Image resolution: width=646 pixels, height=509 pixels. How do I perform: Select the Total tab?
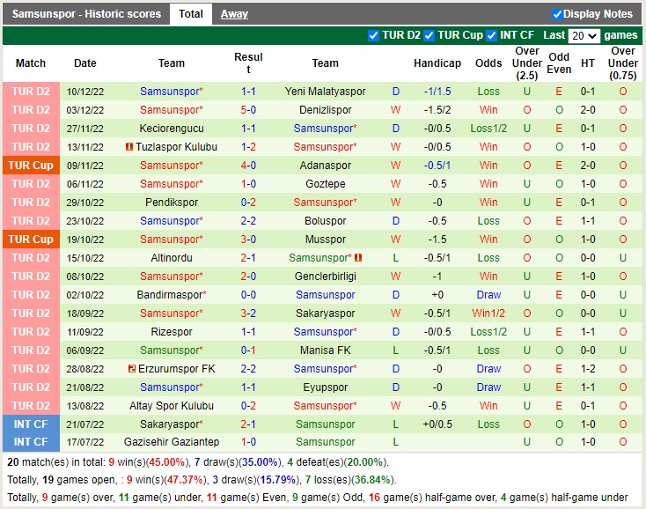(x=190, y=14)
